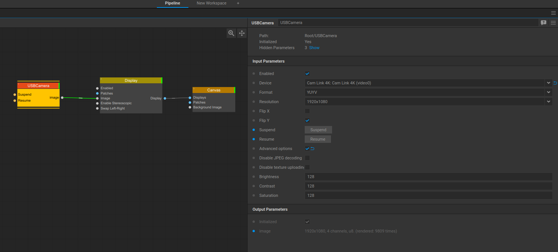
Task: Click the Brightness value field
Action: tap(429, 177)
